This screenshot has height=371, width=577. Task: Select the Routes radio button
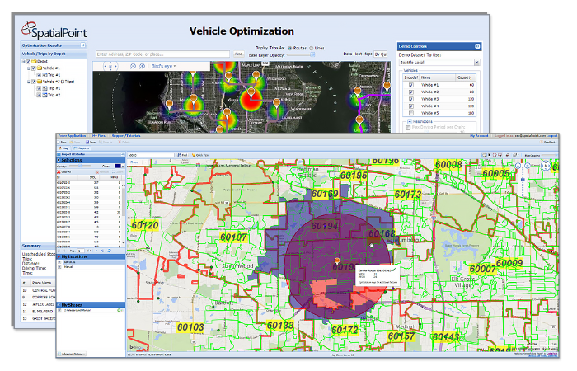(289, 48)
